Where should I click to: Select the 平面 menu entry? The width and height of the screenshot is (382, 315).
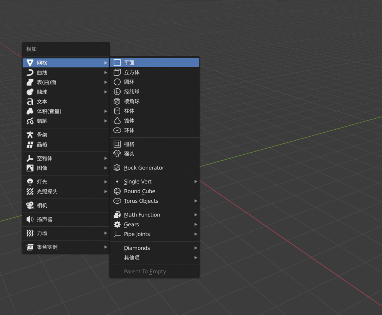155,63
